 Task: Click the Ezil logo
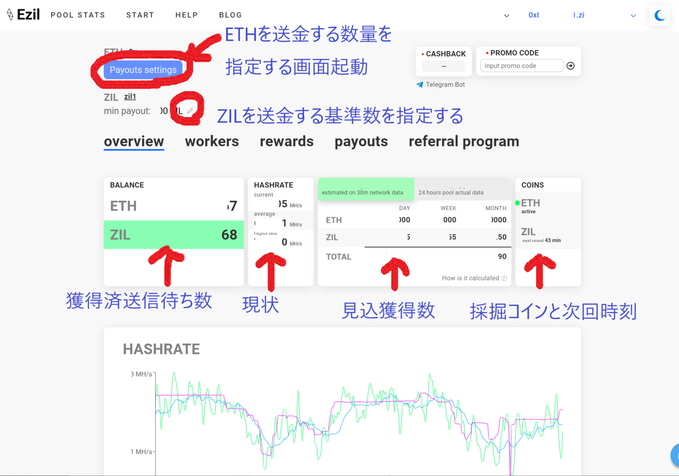23,15
